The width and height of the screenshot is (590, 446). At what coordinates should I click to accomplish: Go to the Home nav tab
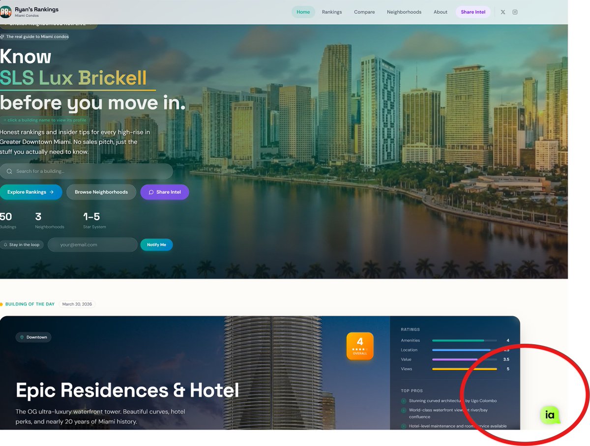303,12
